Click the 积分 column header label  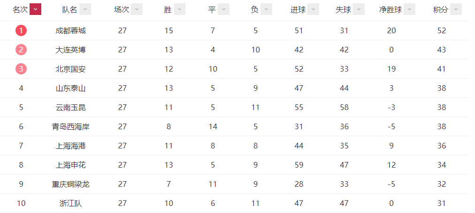coord(440,10)
